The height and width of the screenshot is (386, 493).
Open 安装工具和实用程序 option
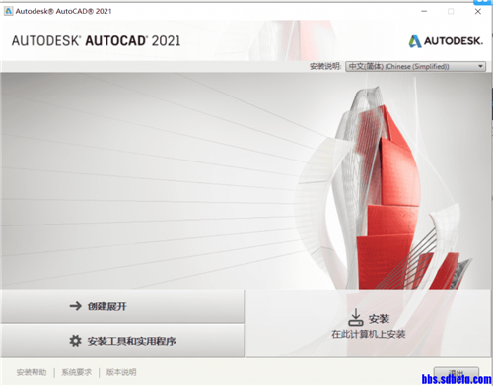pyautogui.click(x=122, y=341)
